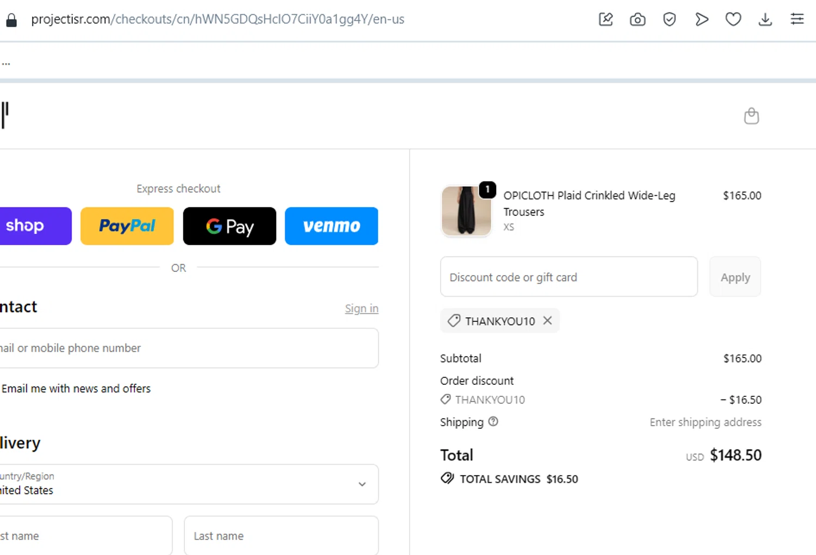Image resolution: width=816 pixels, height=555 pixels.
Task: Remove THANKYOU10 discount with the X
Action: [x=547, y=321]
